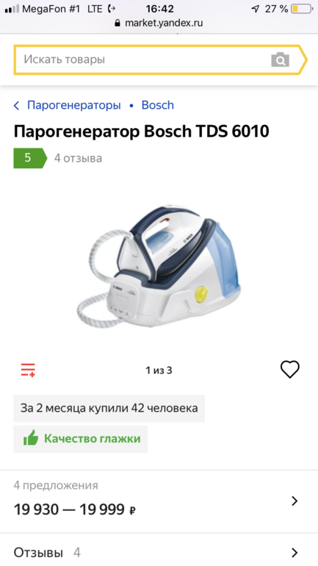Open the Bosch brand link
The width and height of the screenshot is (318, 566).
pyautogui.click(x=158, y=105)
